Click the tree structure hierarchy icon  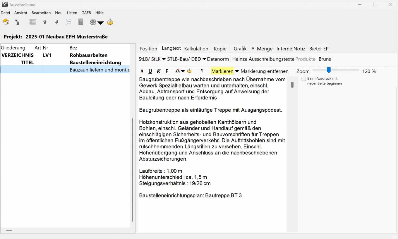[x=17, y=22]
